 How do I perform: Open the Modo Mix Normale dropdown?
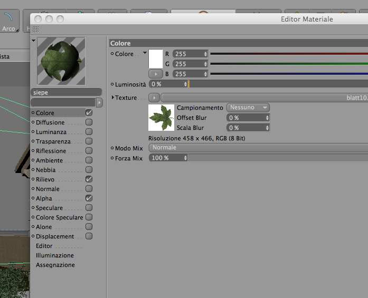point(258,148)
